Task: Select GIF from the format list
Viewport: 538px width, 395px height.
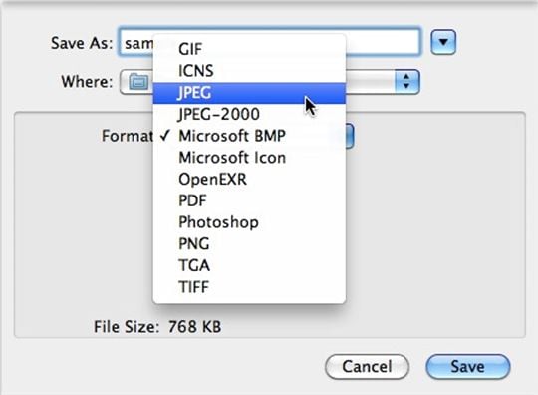Action: coord(249,49)
